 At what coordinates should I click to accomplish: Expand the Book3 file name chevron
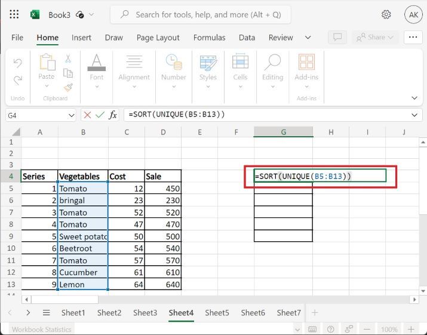pyautogui.click(x=91, y=14)
